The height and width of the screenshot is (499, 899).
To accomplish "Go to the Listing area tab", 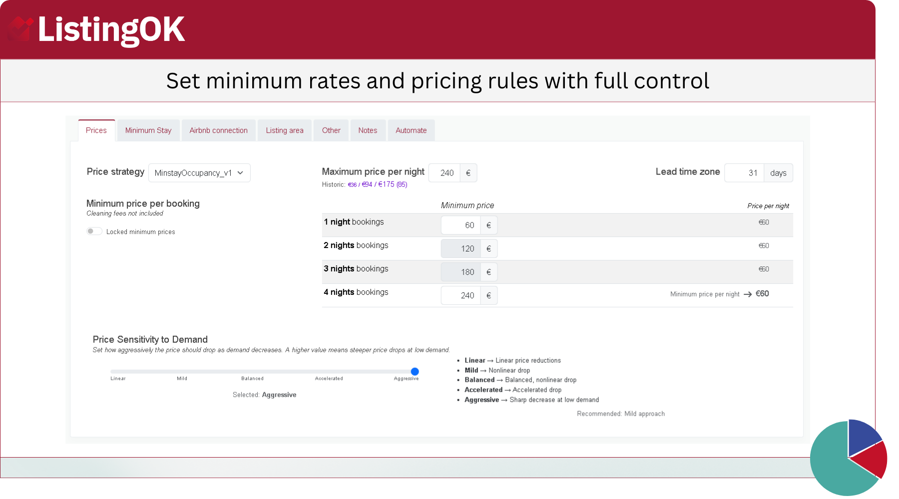I will [285, 130].
